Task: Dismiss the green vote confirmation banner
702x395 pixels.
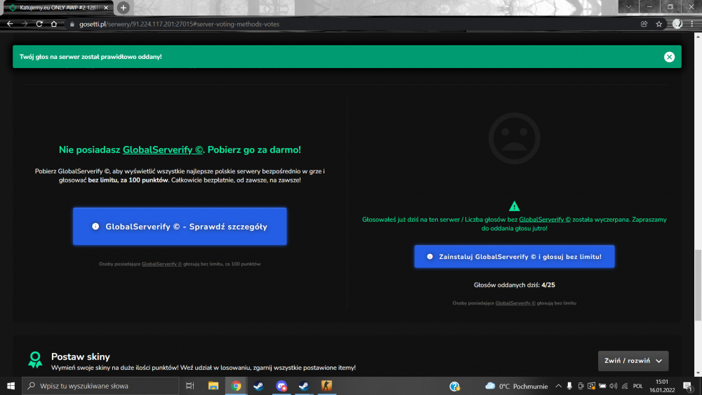Action: (669, 57)
